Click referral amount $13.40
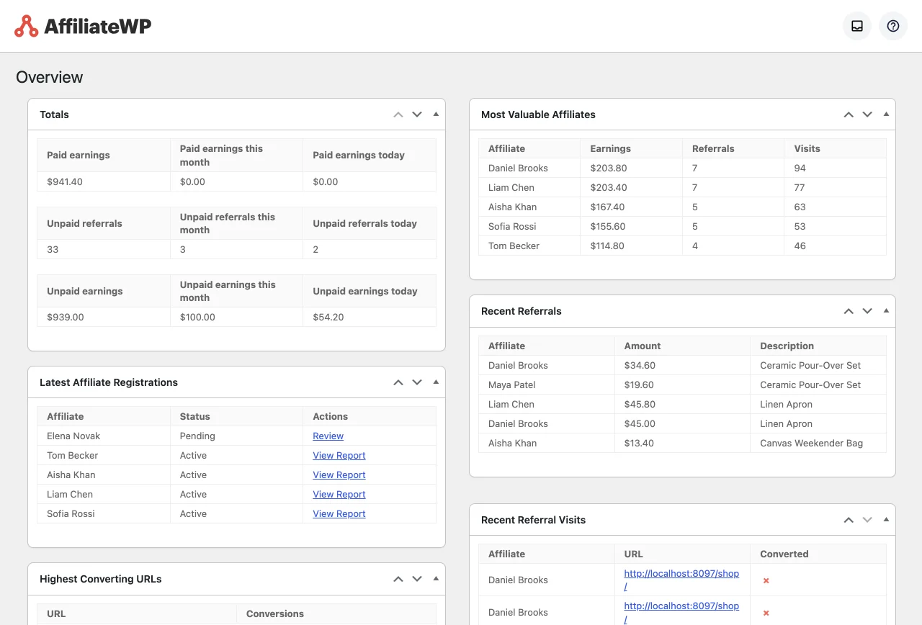Screen dimensions: 922x625 pyautogui.click(x=640, y=443)
